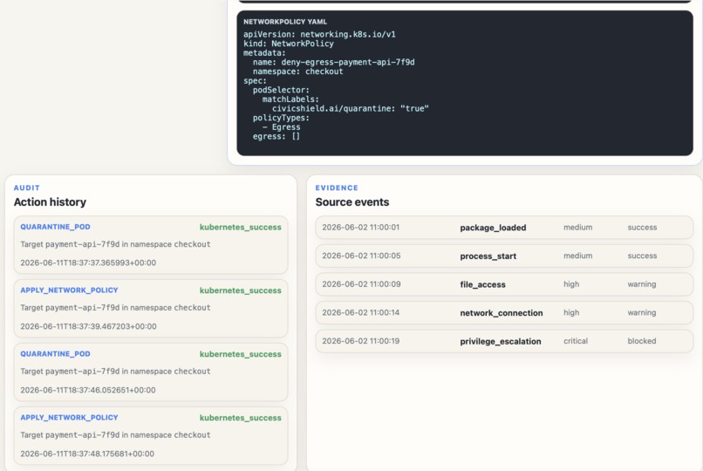
Task: Click the 'namespace: checkout' YAML line
Action: tap(297, 72)
